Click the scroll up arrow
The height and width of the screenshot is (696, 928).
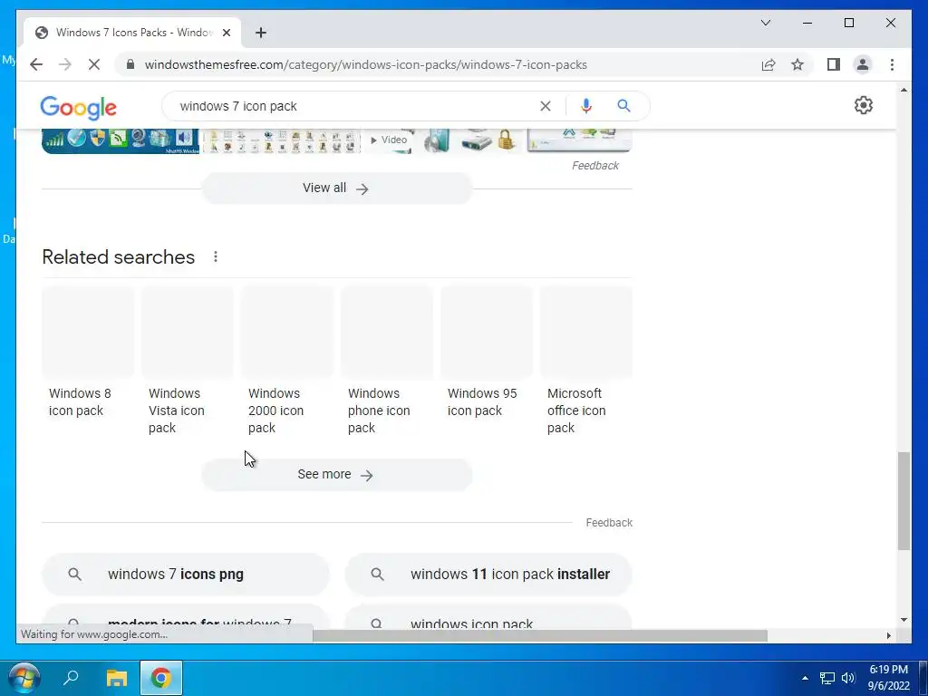904,90
